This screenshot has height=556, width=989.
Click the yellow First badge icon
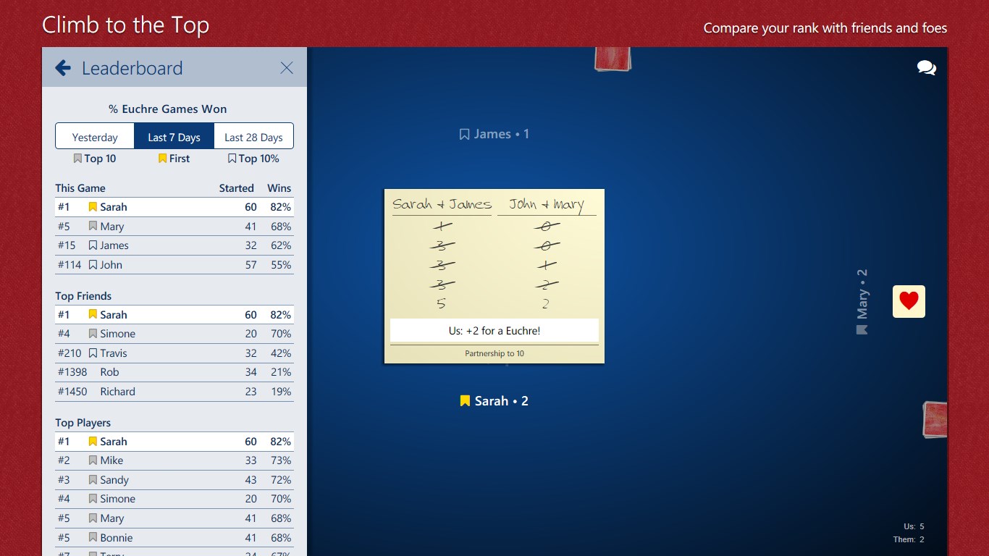[x=162, y=158]
